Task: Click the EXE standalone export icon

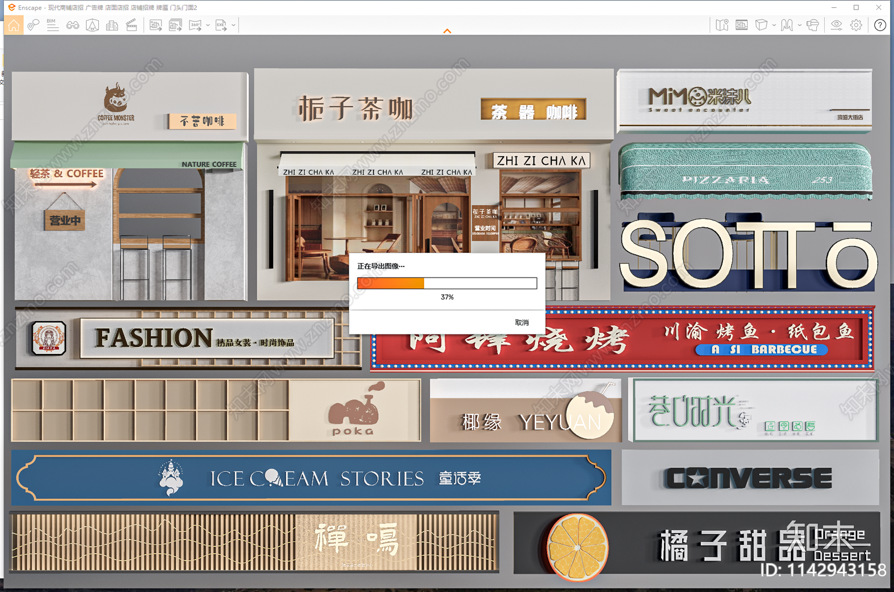Action: point(221,25)
